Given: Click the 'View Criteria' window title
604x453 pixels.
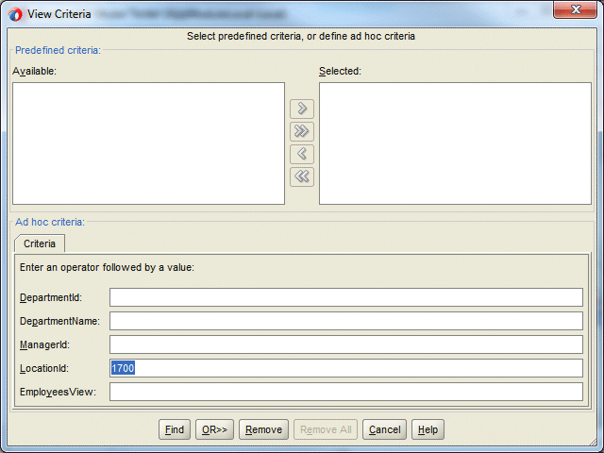Looking at the screenshot, I should pyautogui.click(x=59, y=14).
